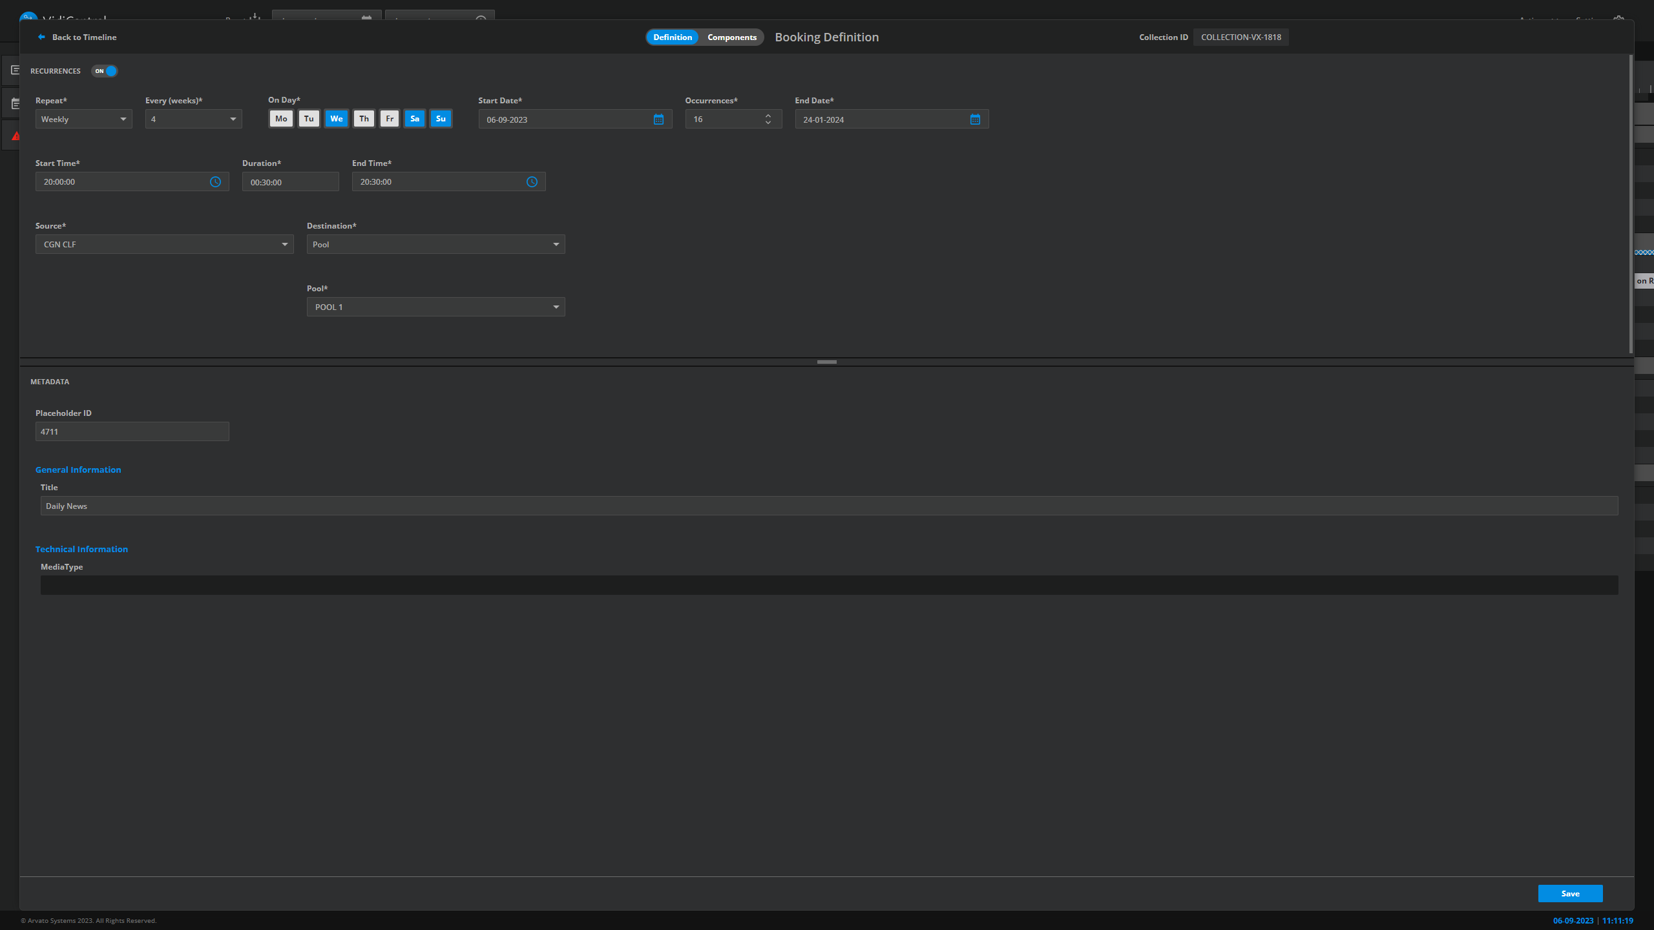
Task: Deselect Sunday in On Day selector
Action: pyautogui.click(x=441, y=119)
